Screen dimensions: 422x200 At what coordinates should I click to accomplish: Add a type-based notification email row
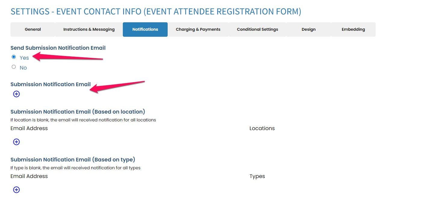pyautogui.click(x=17, y=190)
